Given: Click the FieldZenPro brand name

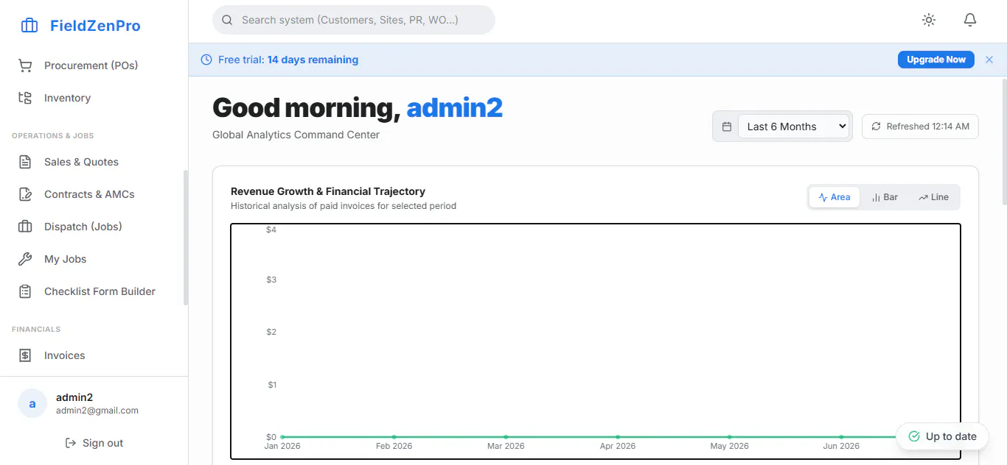Looking at the screenshot, I should tap(95, 26).
